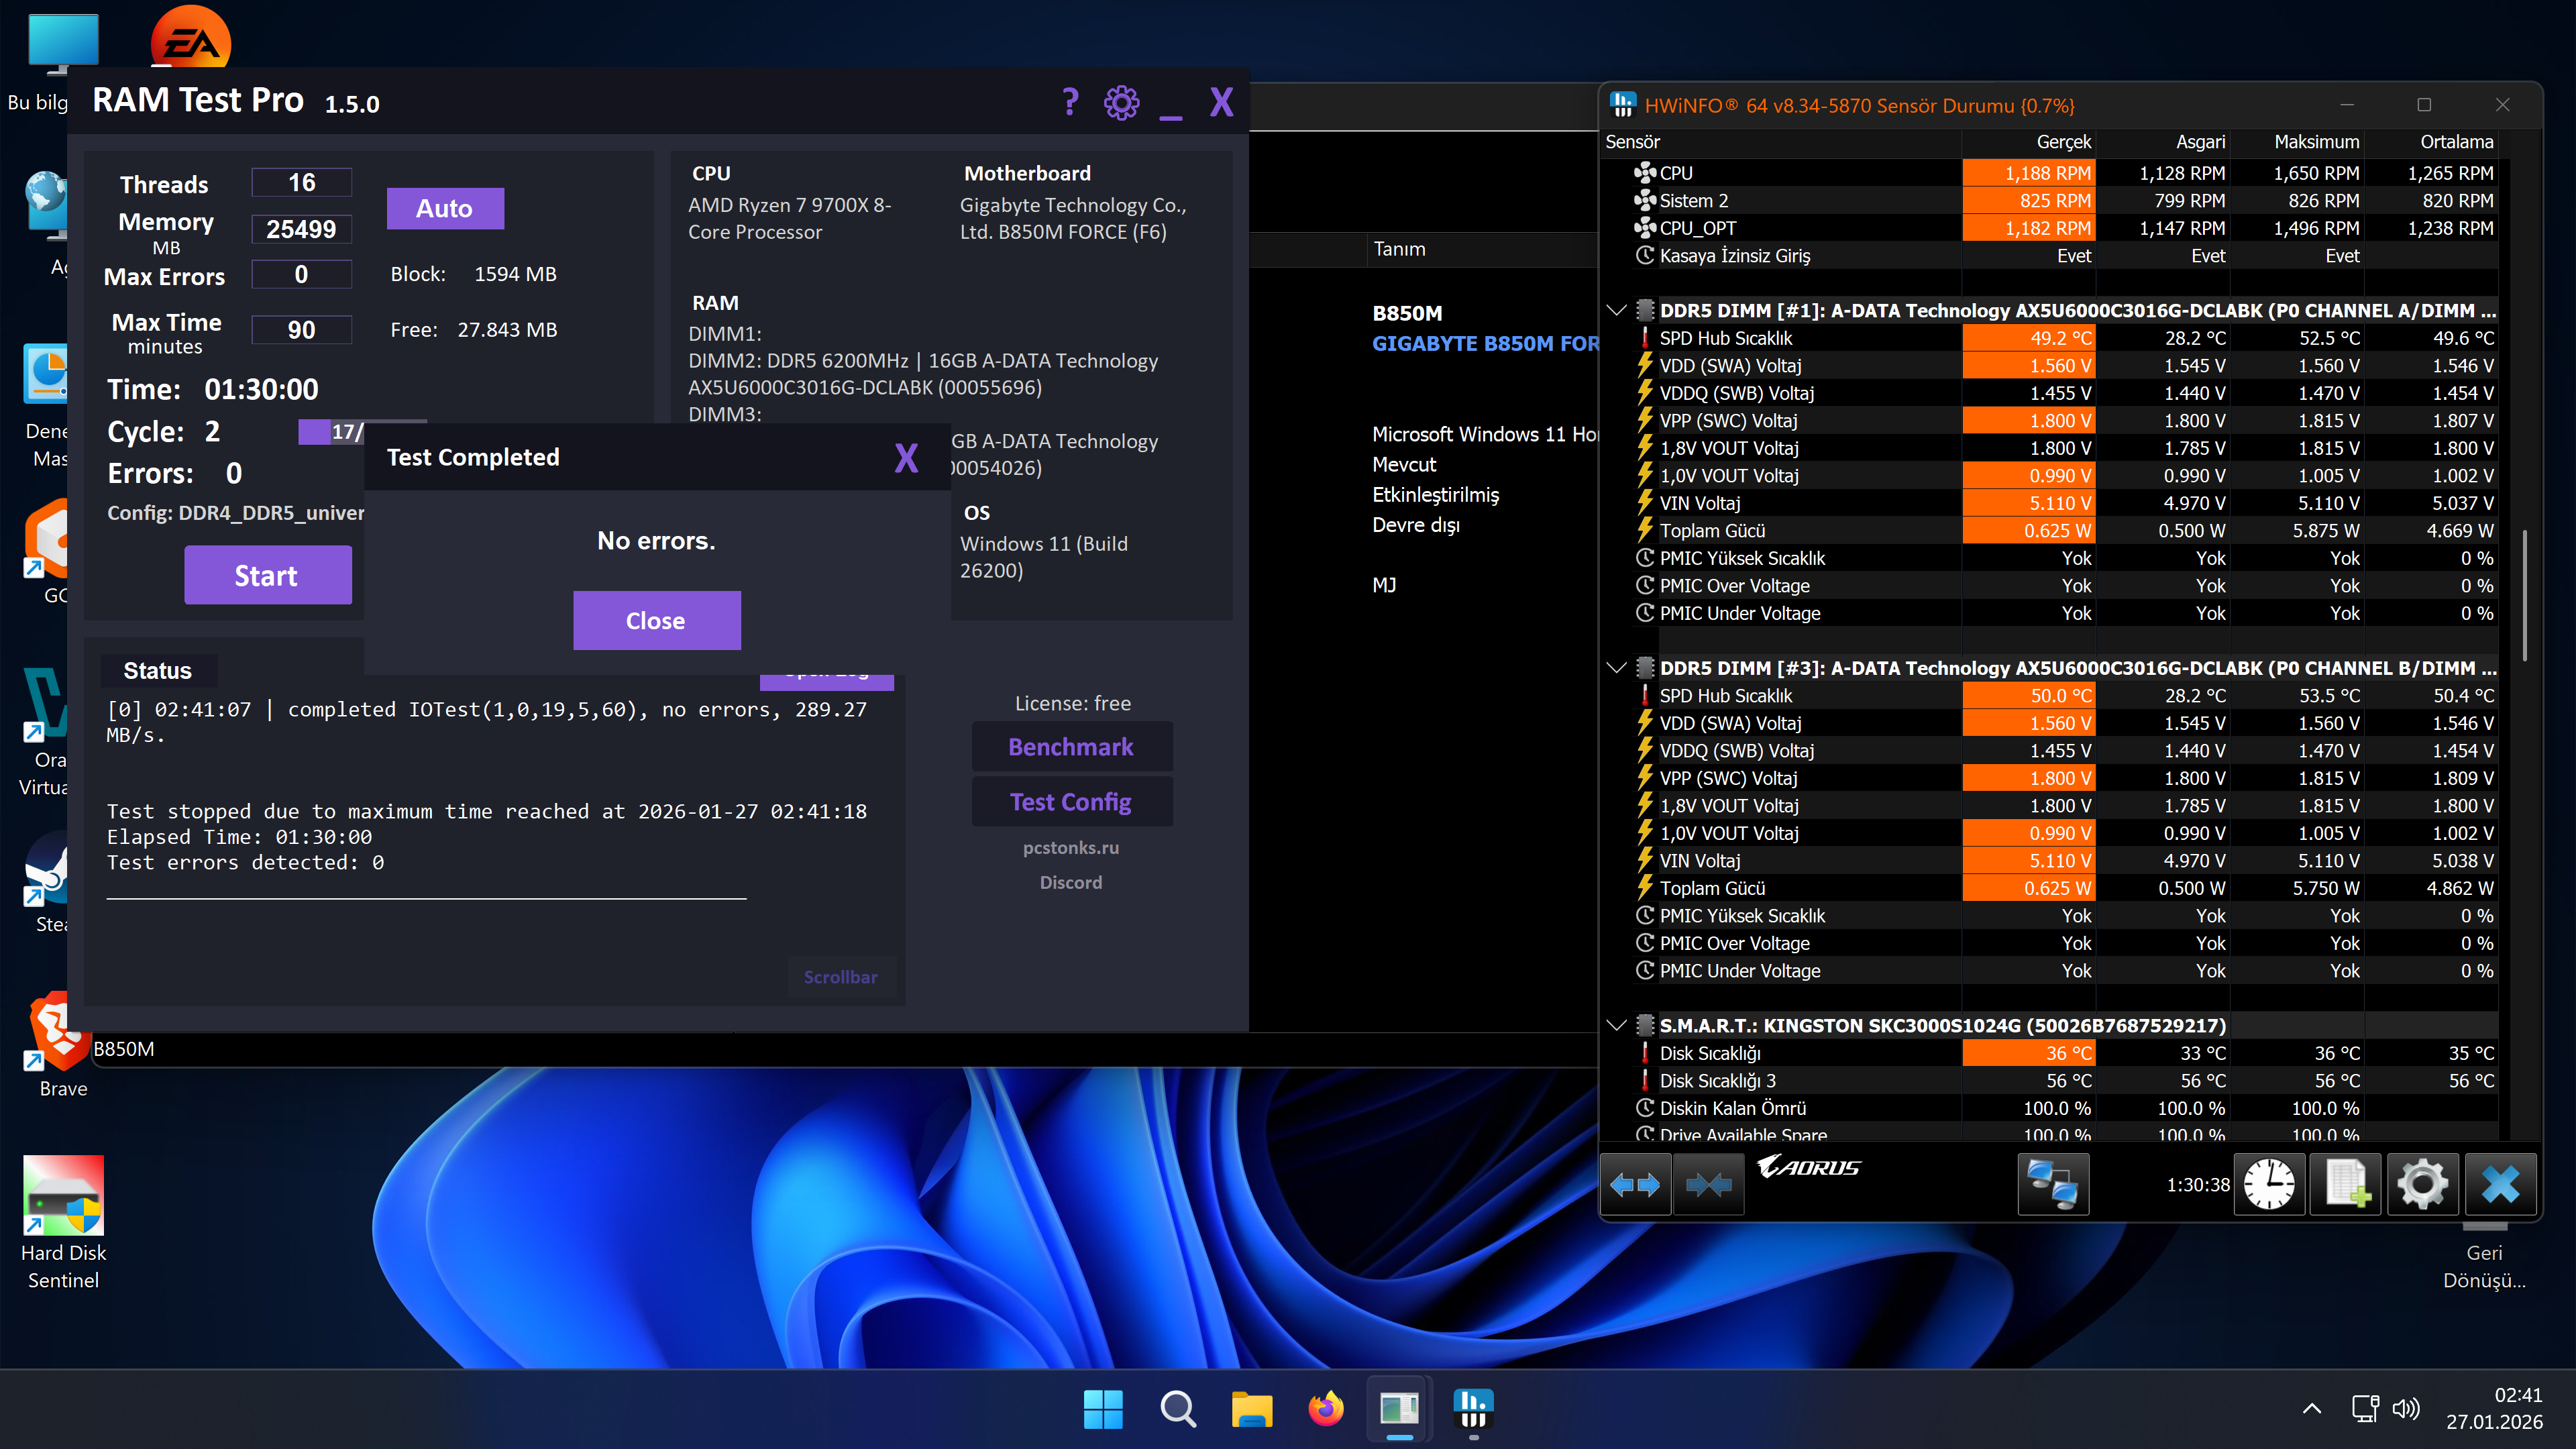Image resolution: width=2576 pixels, height=1449 pixels.
Task: Visit the pcstonks.ru link
Action: 1071,847
